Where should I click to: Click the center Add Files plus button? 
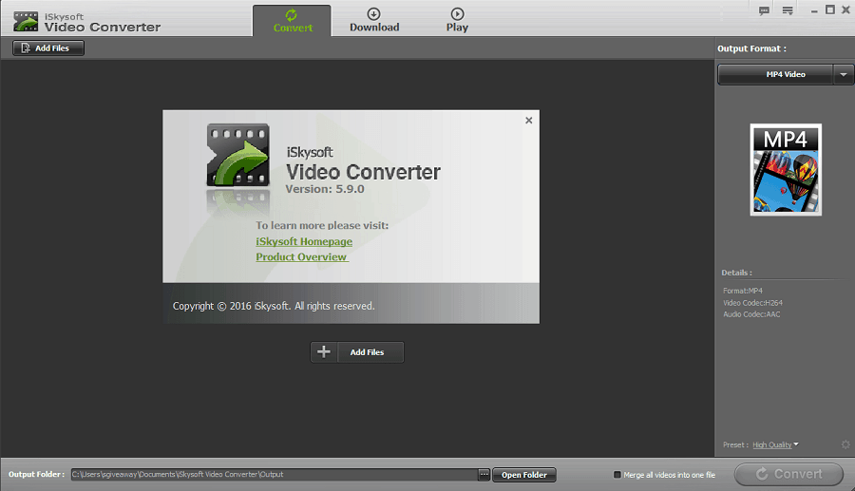pyautogui.click(x=357, y=352)
